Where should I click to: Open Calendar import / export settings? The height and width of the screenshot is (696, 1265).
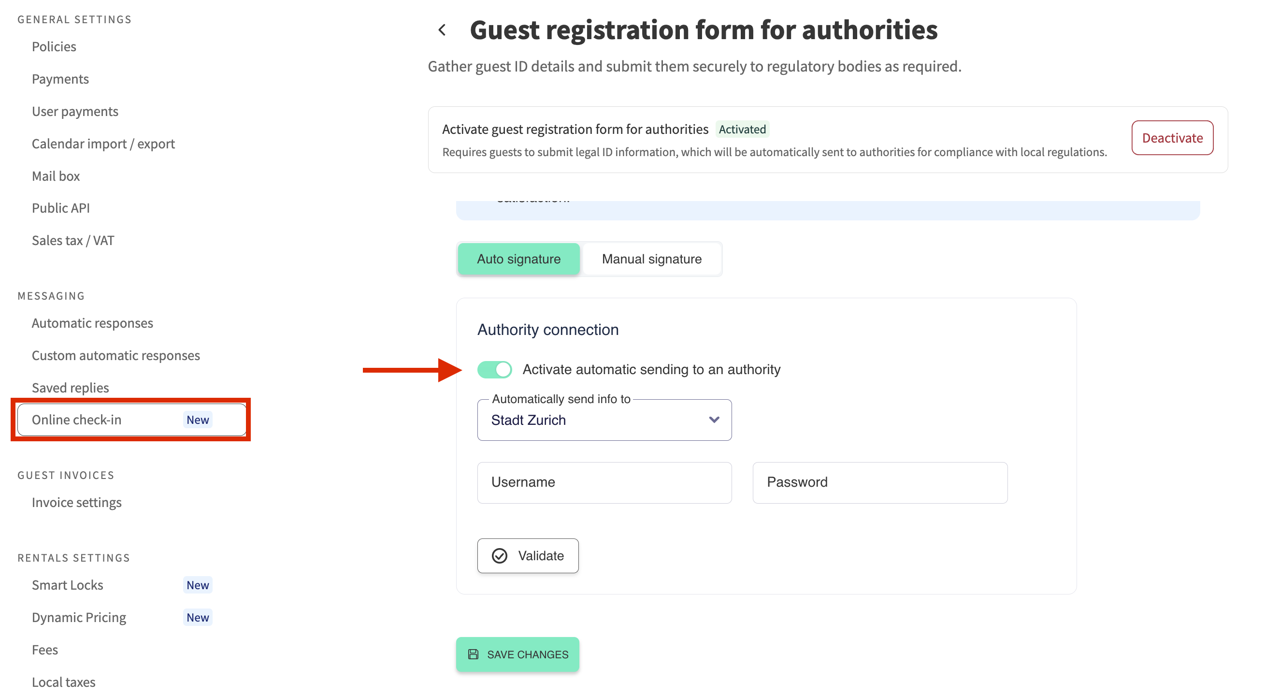pos(103,144)
